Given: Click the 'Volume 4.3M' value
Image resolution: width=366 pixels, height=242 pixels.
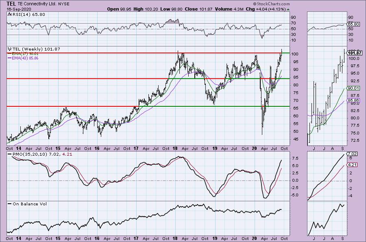Looking at the screenshot, I should point(229,9).
